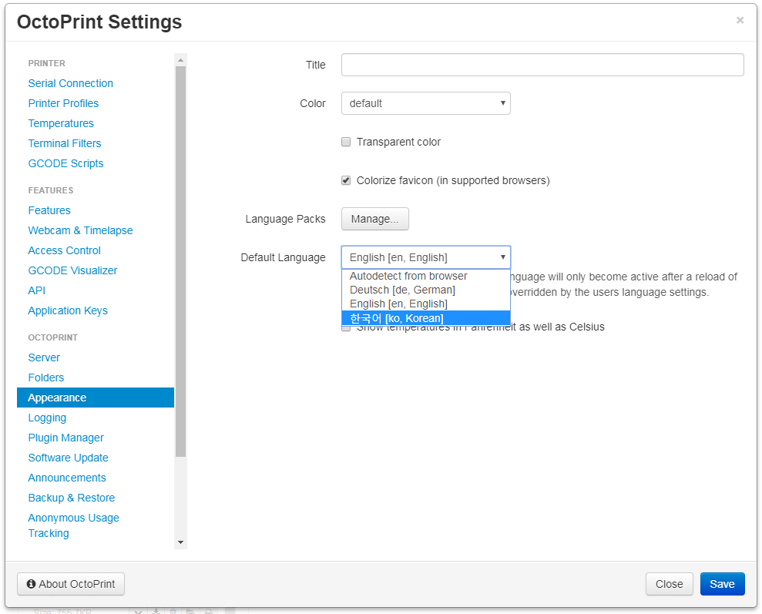Collapse the Default Language dropdown
This screenshot has height=614, width=762.
click(426, 257)
